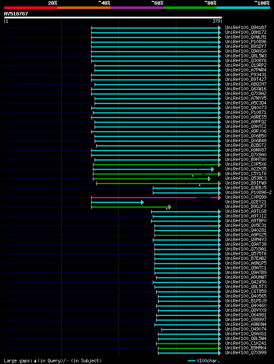Click label UniRef100_B9T427
The width and height of the screenshot is (274, 364).
tap(246, 79)
